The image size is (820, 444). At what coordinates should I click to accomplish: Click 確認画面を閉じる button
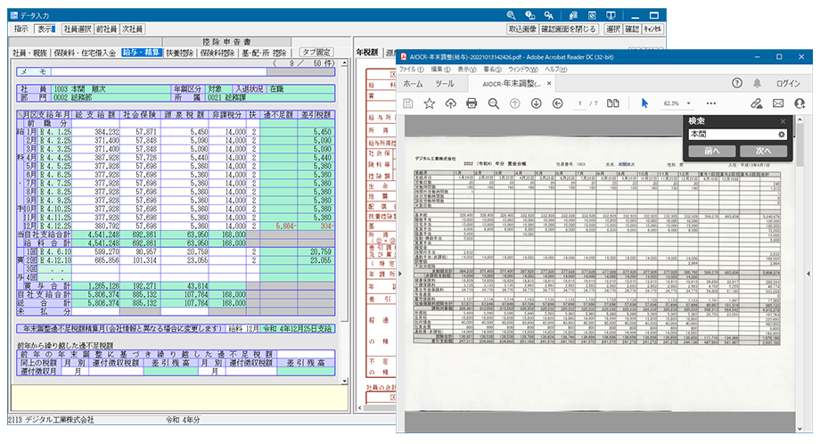569,29
